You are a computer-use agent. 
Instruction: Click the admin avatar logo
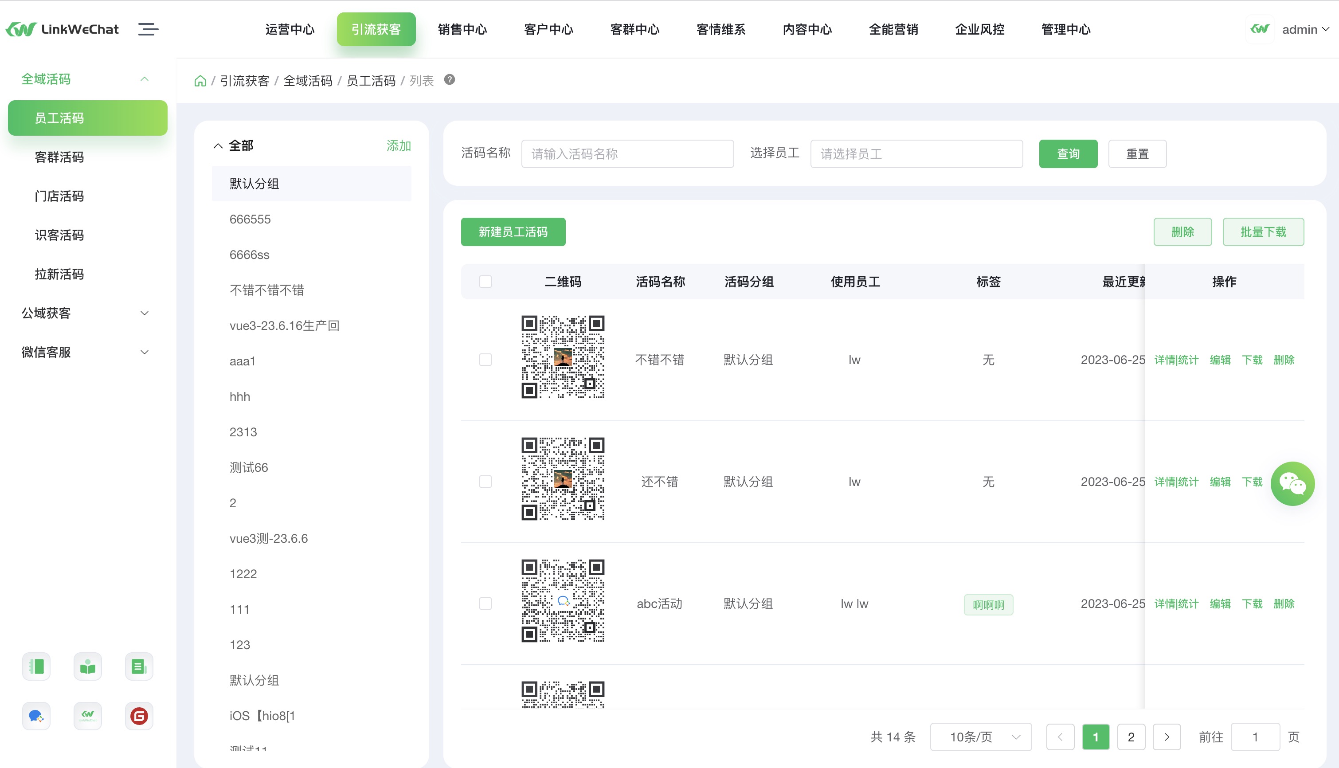[1260, 29]
